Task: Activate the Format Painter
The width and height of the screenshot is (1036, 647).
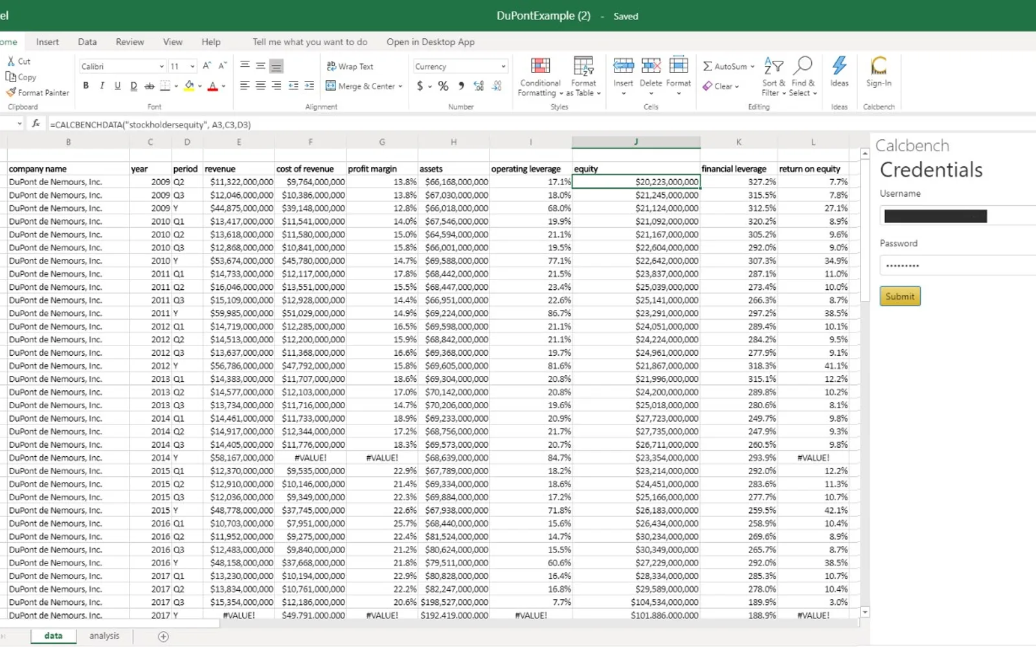Action: [x=11, y=93]
